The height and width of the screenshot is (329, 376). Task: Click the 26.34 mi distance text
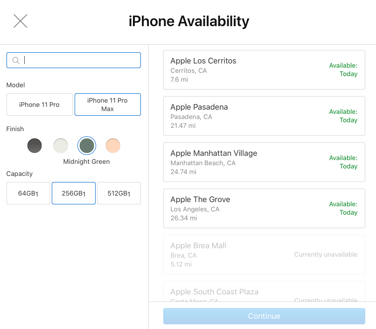click(184, 218)
